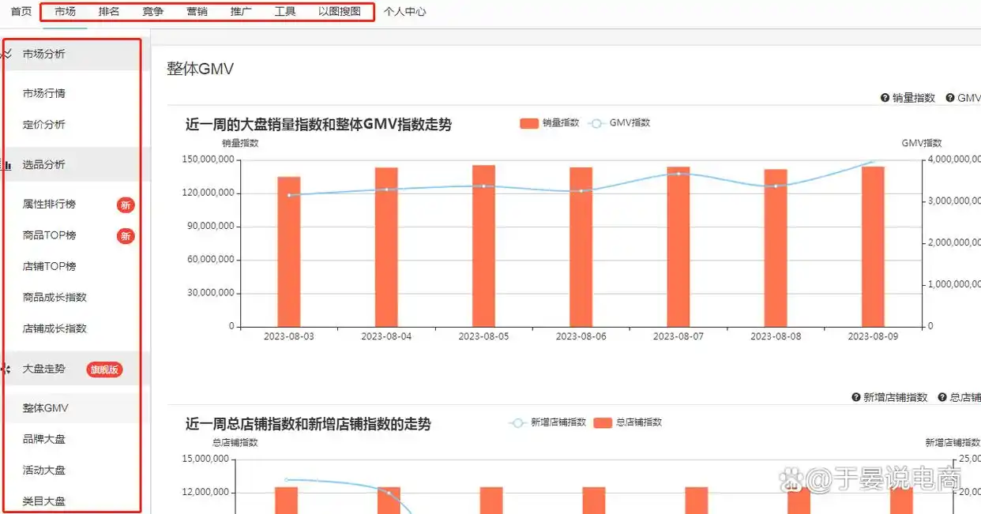
Task: Click the 旗舰版 badge next to 大盘走势
Action: [104, 370]
